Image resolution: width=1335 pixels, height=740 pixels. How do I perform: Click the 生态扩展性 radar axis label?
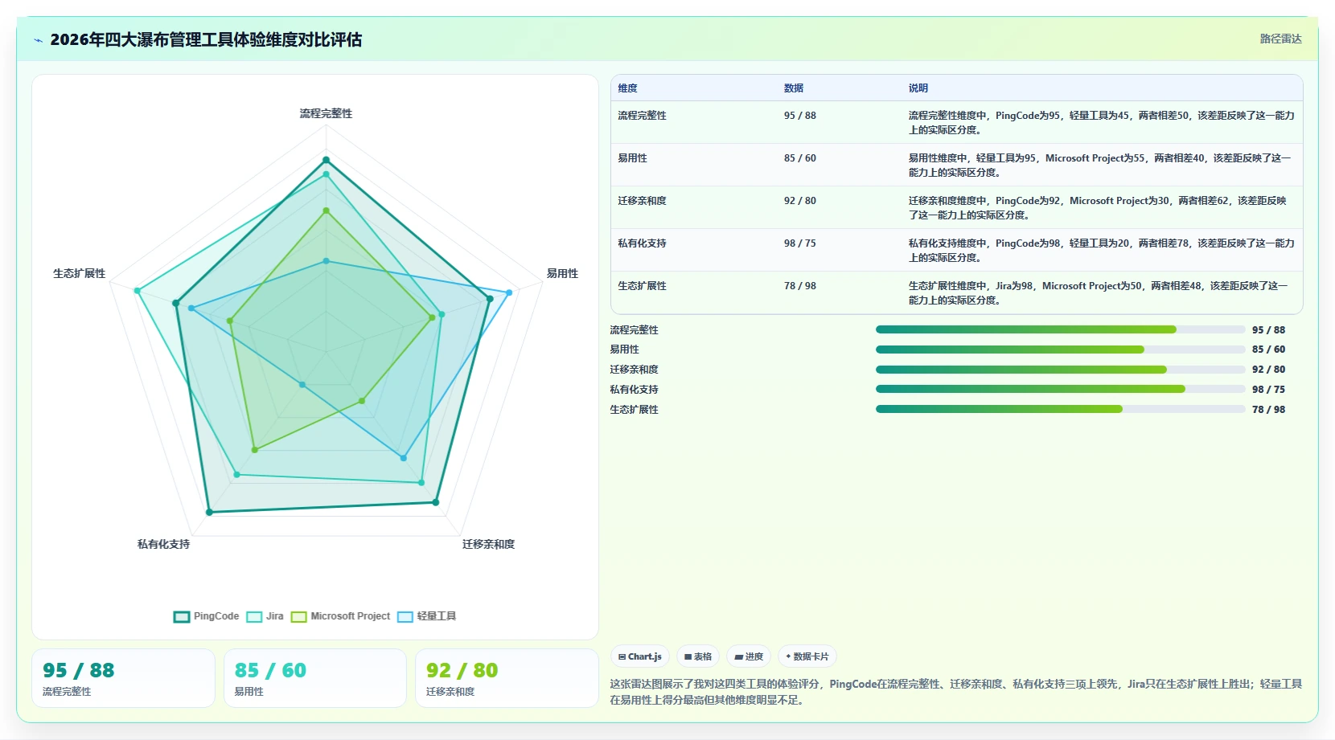[79, 273]
